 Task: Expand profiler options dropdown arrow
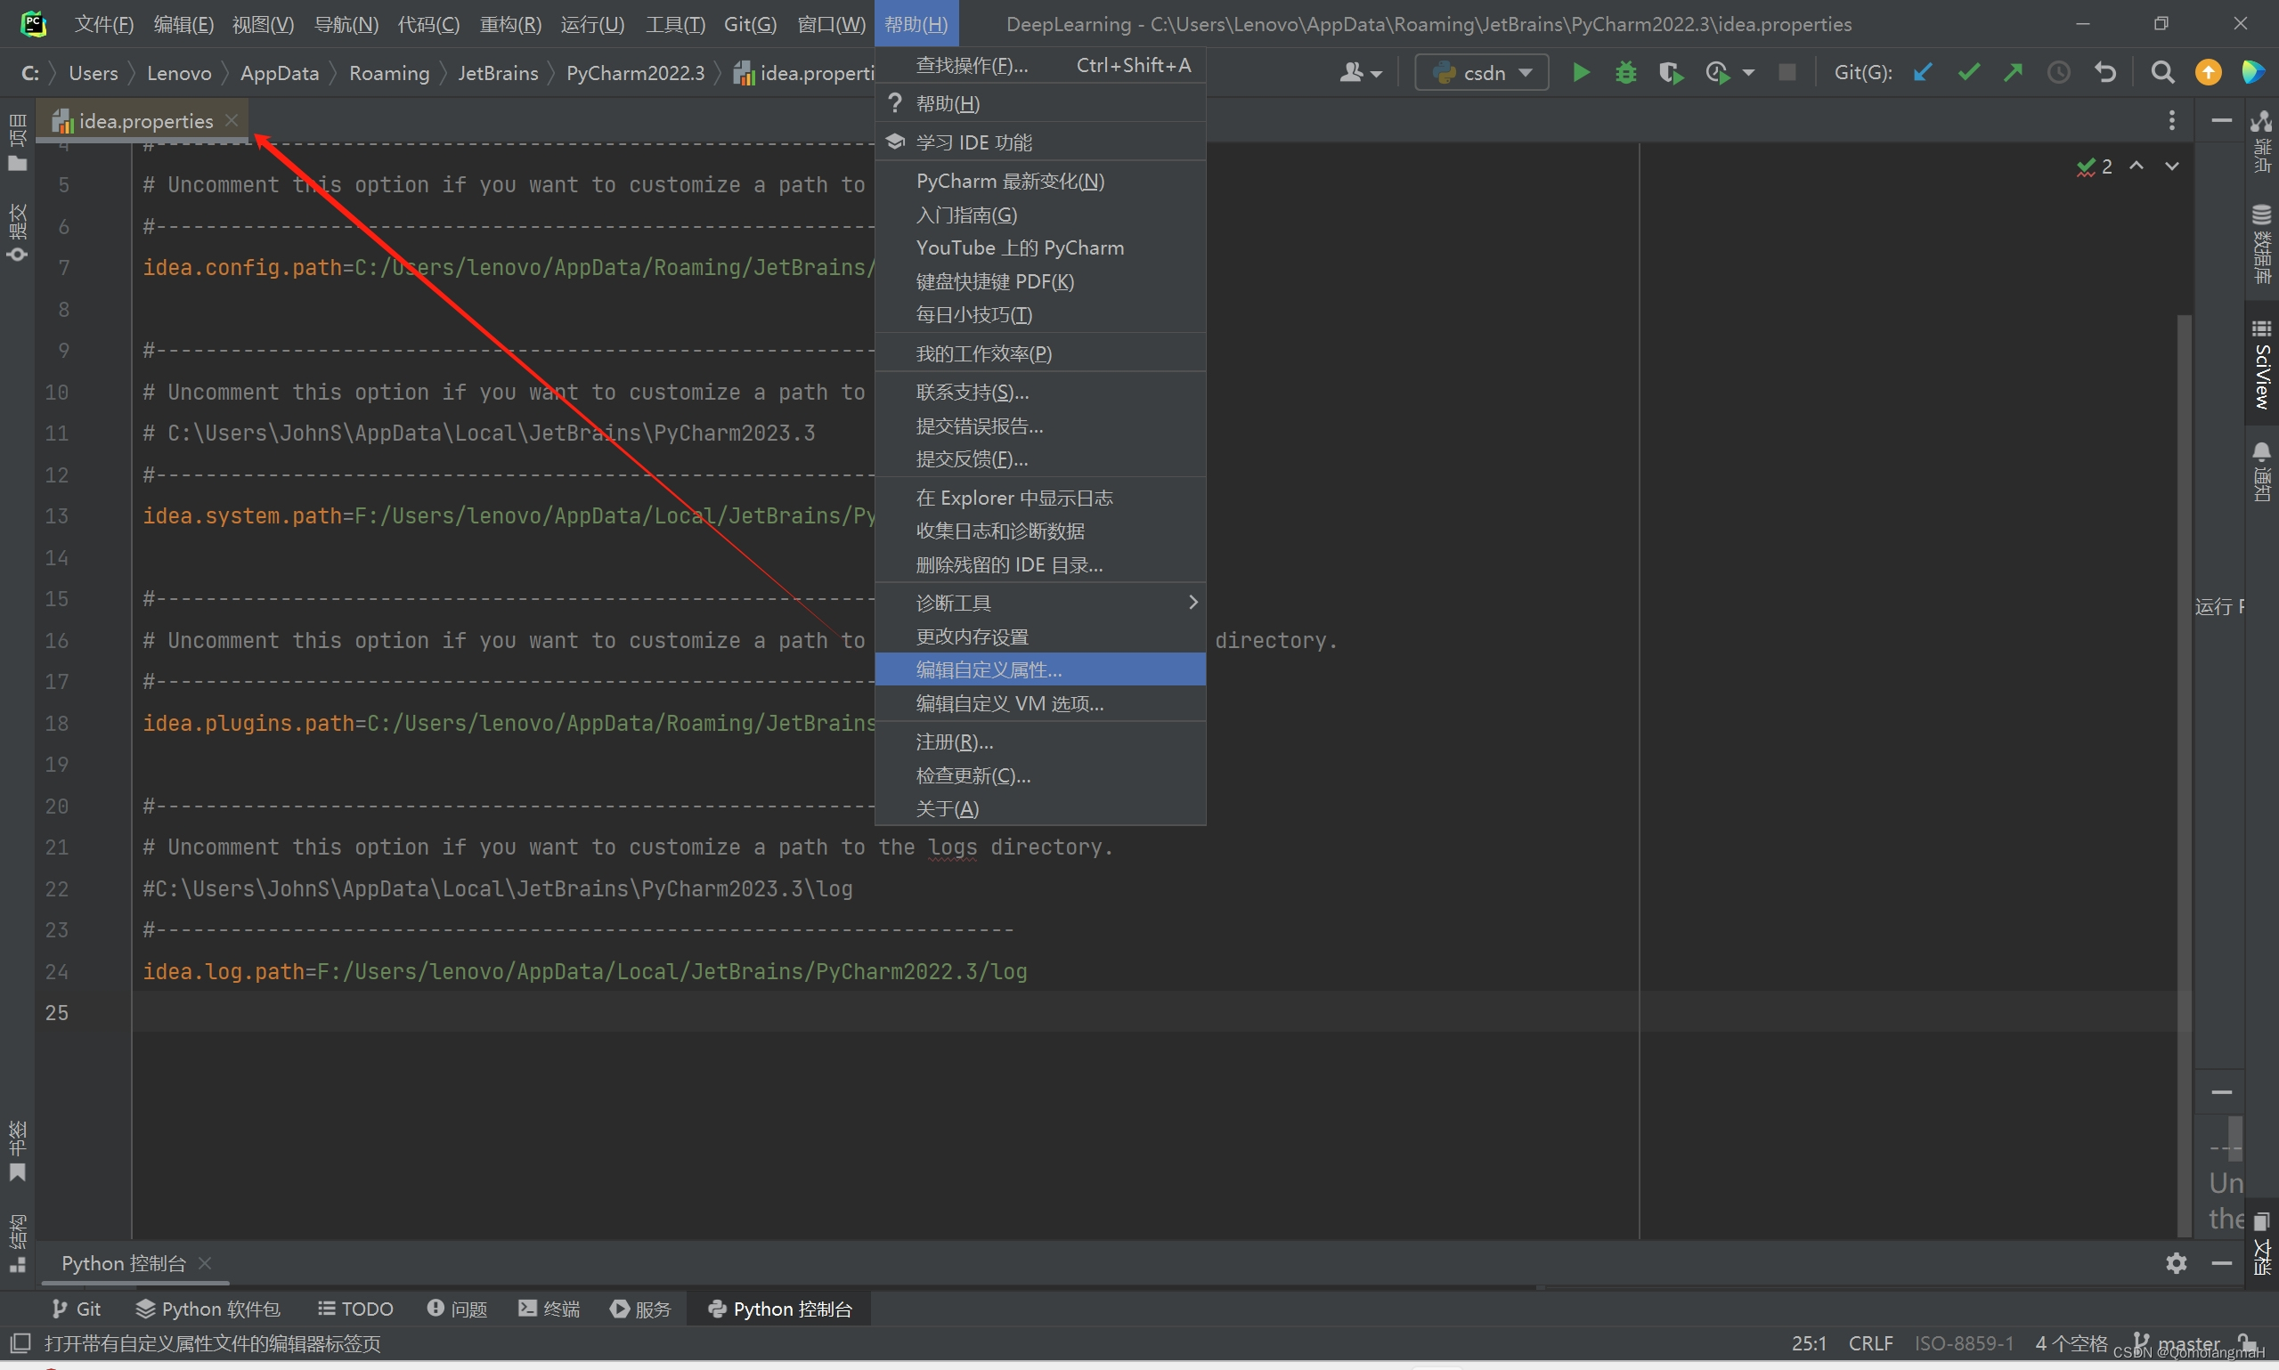click(1748, 72)
